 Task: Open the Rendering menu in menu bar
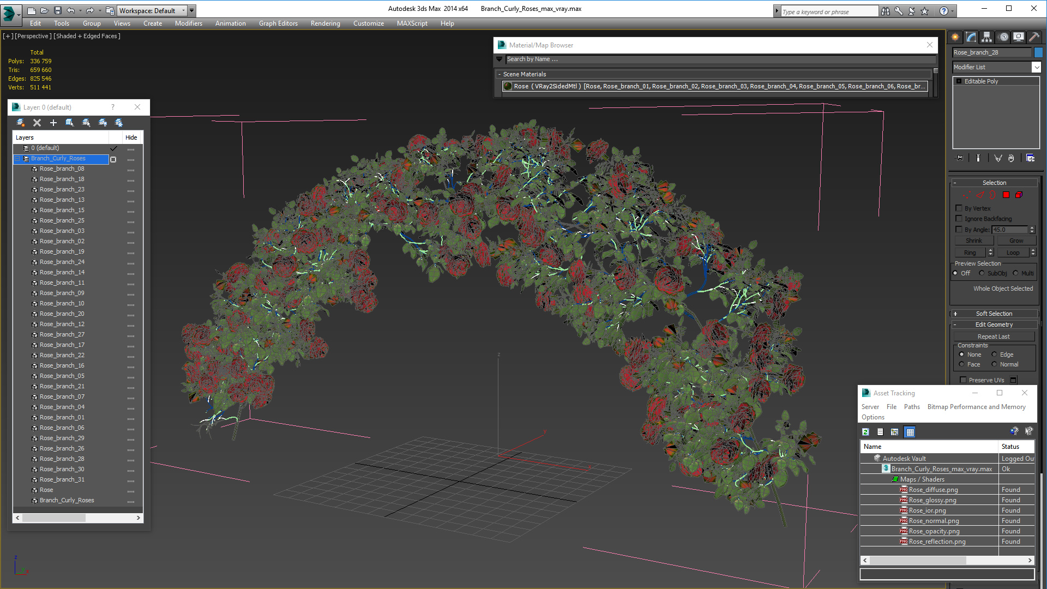325,23
